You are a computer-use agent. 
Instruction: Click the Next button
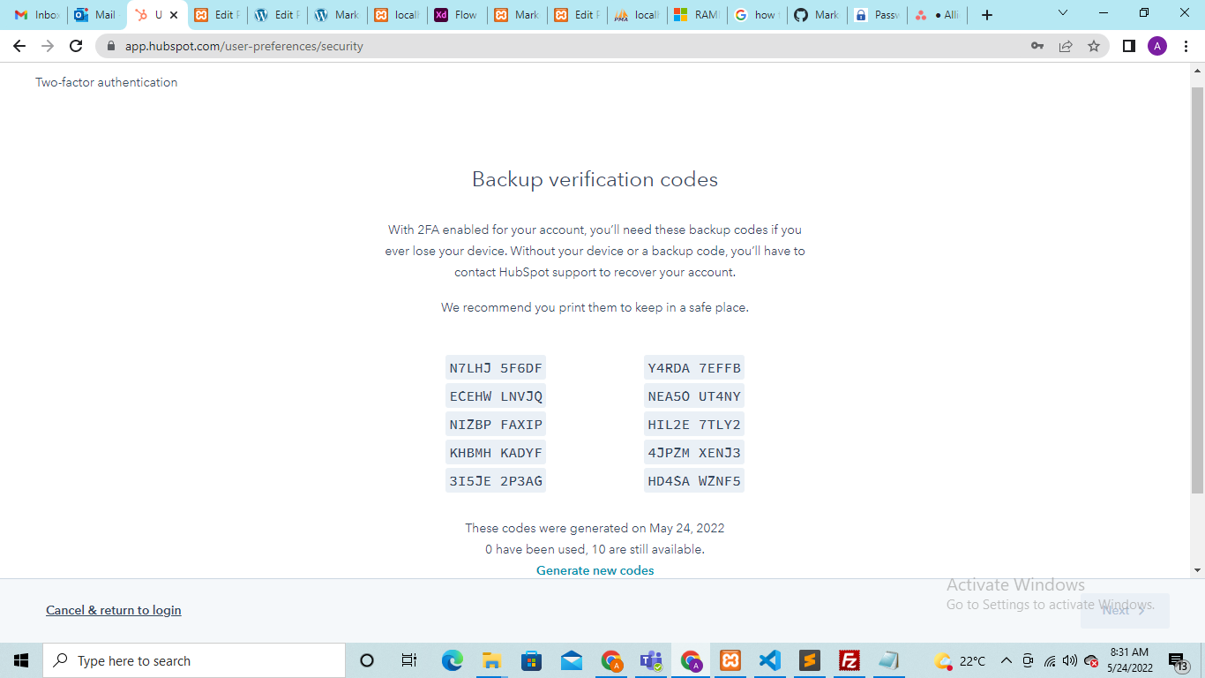[1124, 610]
